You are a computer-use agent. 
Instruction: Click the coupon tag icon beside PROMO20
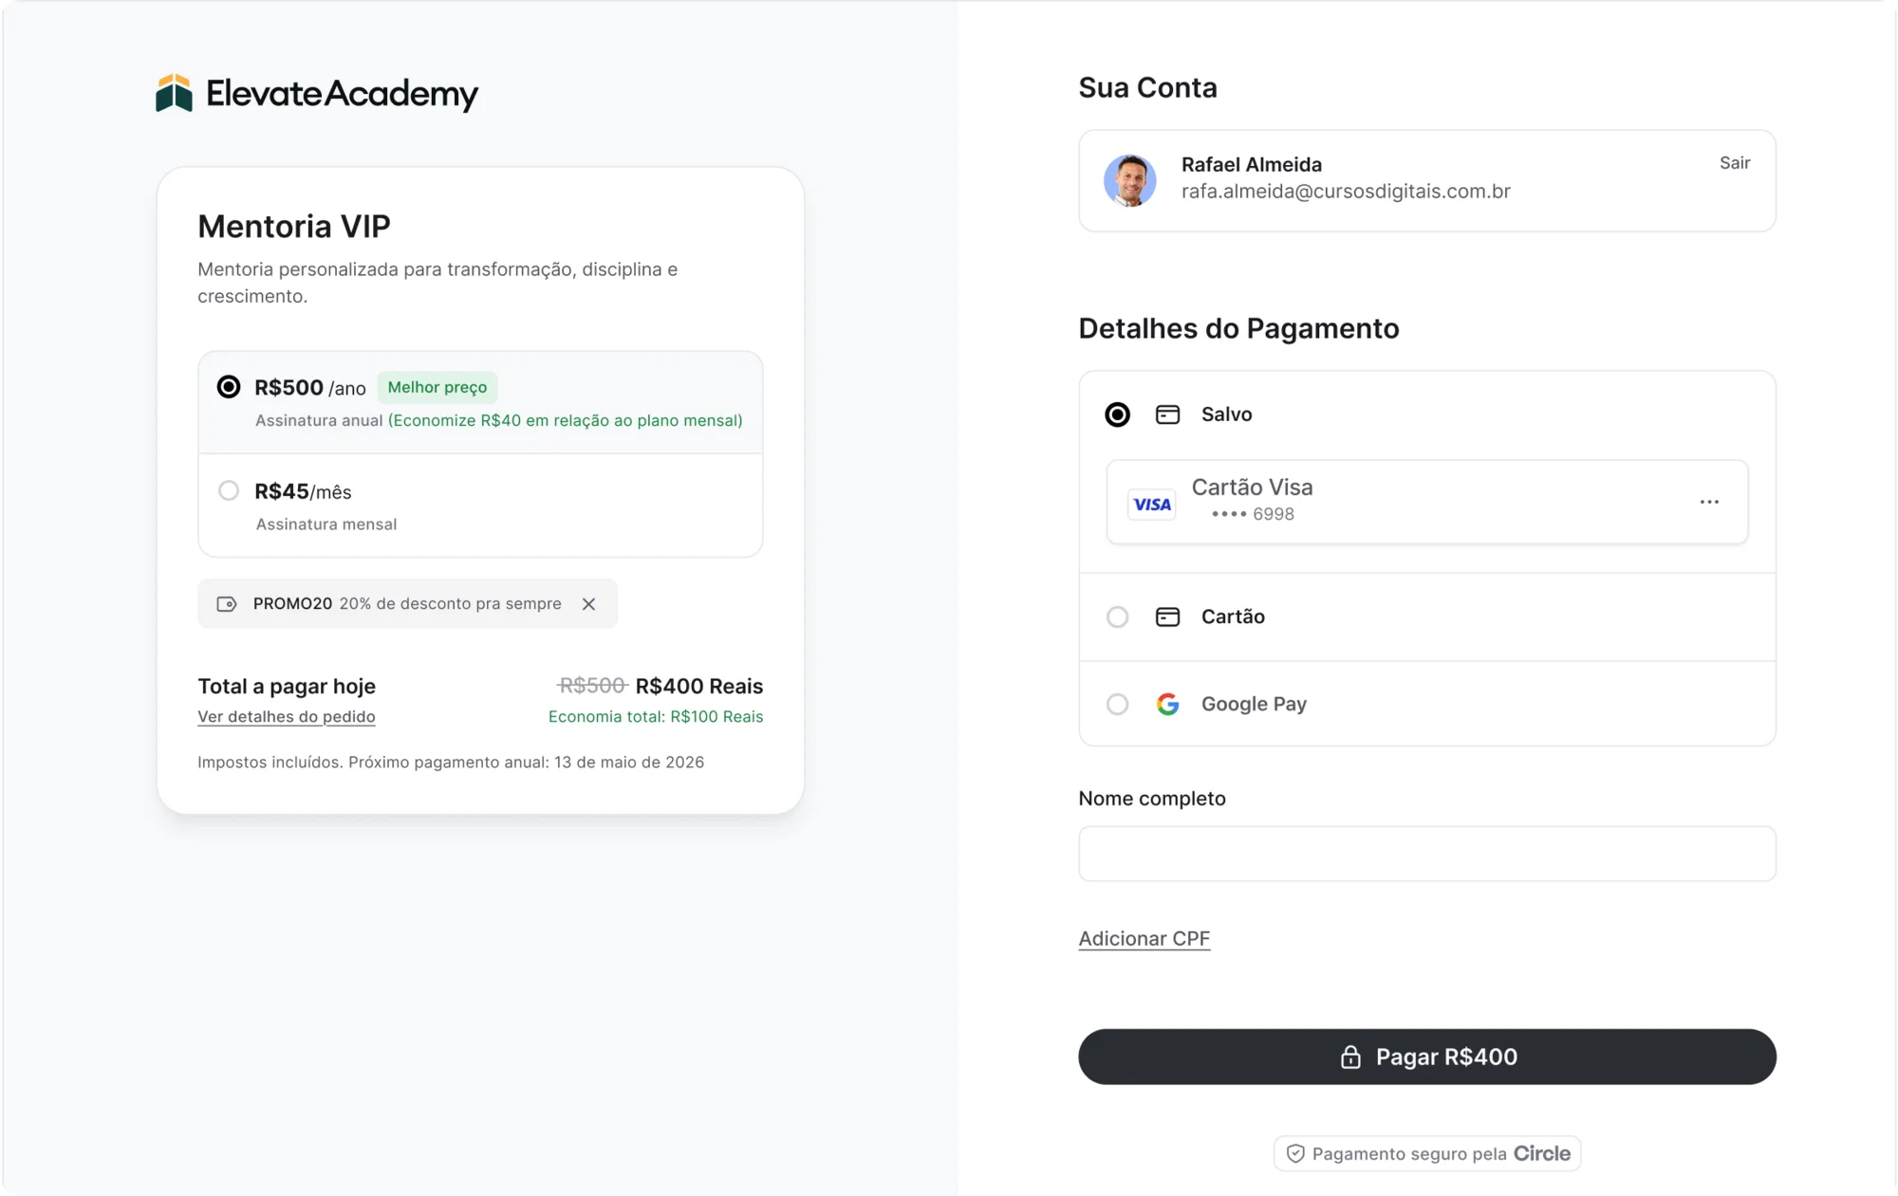[227, 604]
